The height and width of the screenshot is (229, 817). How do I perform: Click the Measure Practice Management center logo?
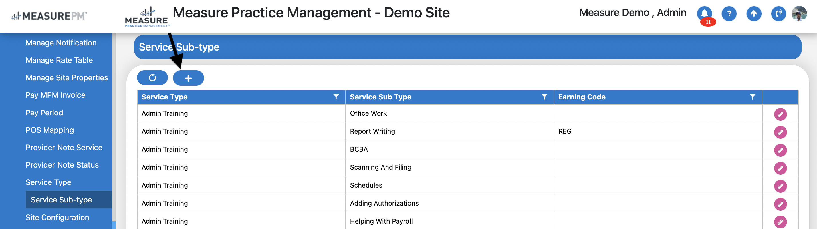click(x=147, y=17)
